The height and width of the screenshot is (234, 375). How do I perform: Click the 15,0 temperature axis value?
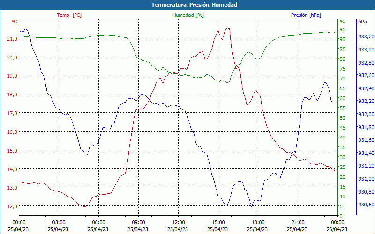(12, 150)
